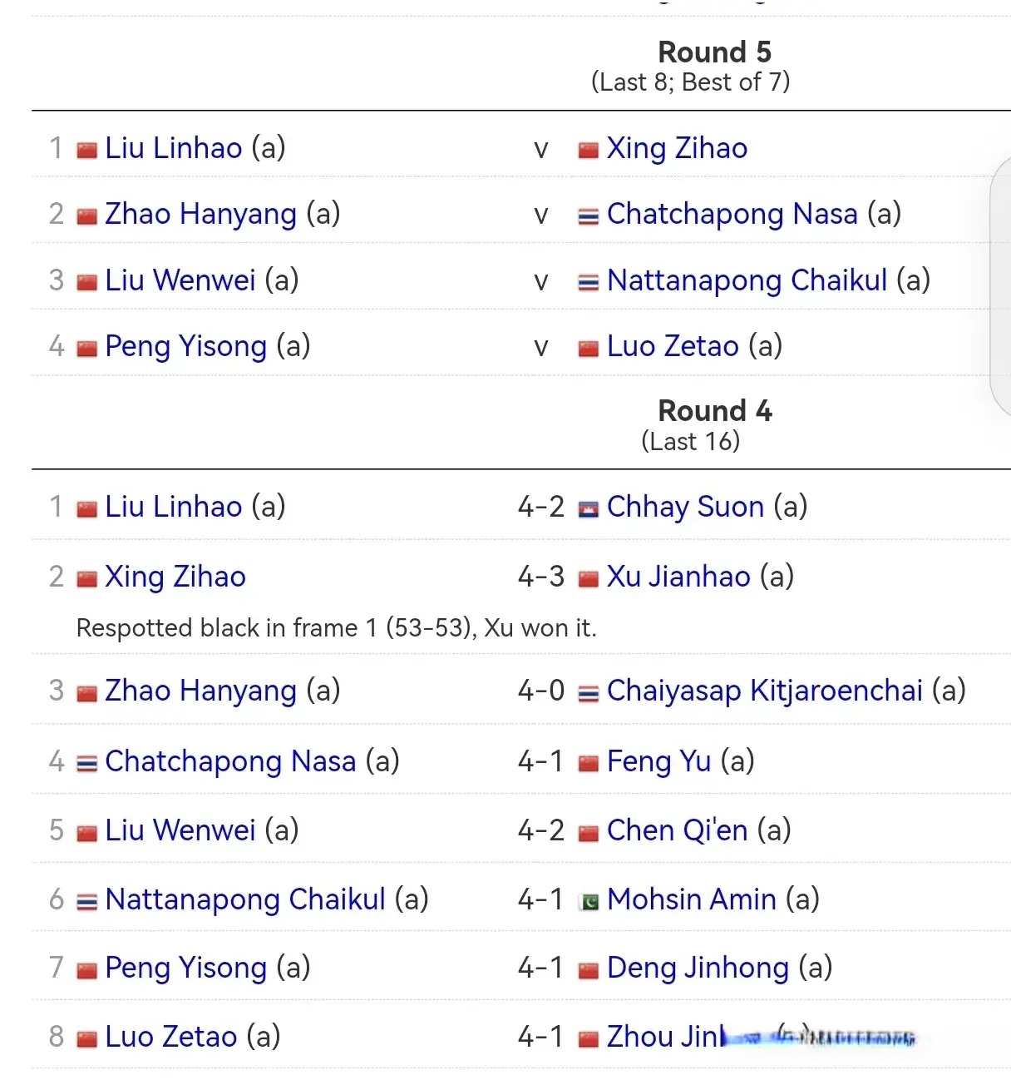
Task: Open Peng Yisong link in Round 4
Action: coord(186,968)
